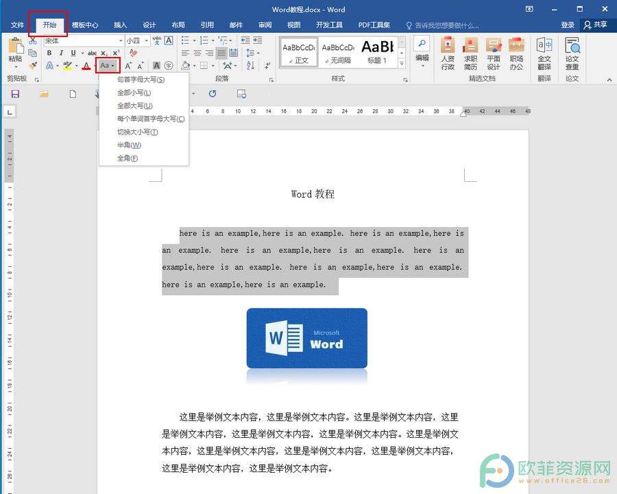This screenshot has height=494, width=617.
Task: Open the 插入 (Insert) ribbon tab
Action: pos(121,25)
